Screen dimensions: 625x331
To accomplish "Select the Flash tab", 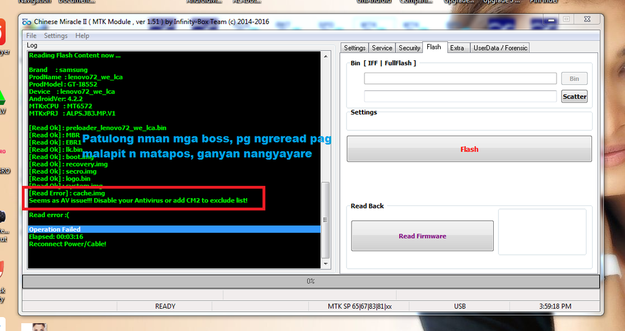I will 434,47.
